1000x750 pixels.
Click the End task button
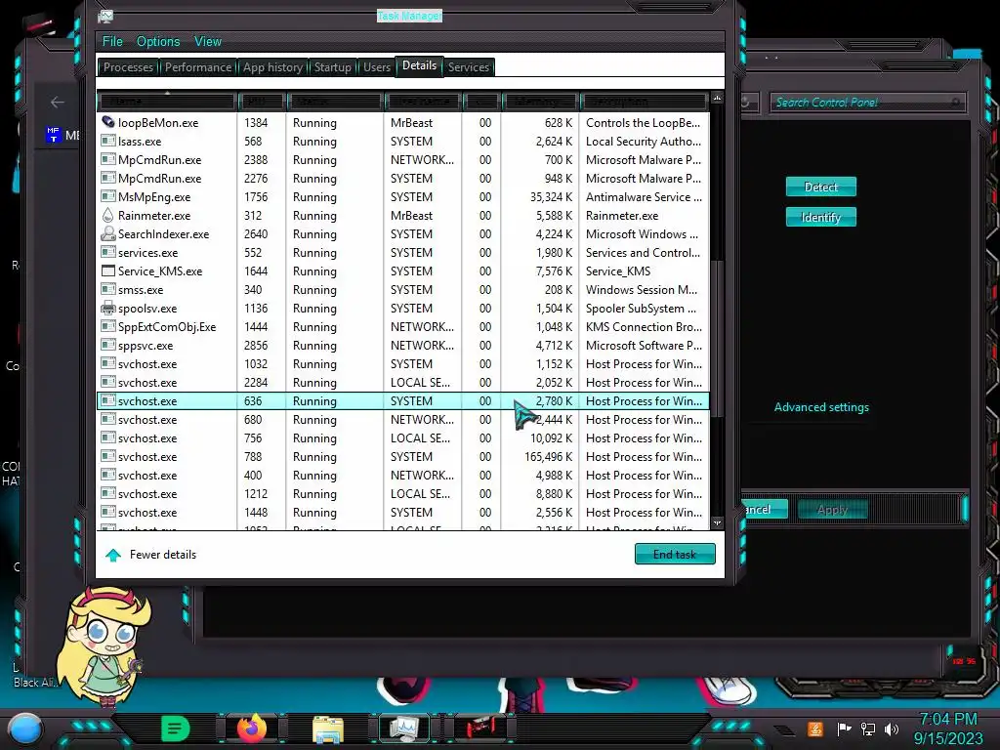675,555
